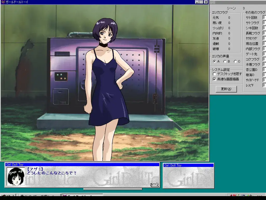Select voice actor option B
266x200 pixels.
coord(225,61)
